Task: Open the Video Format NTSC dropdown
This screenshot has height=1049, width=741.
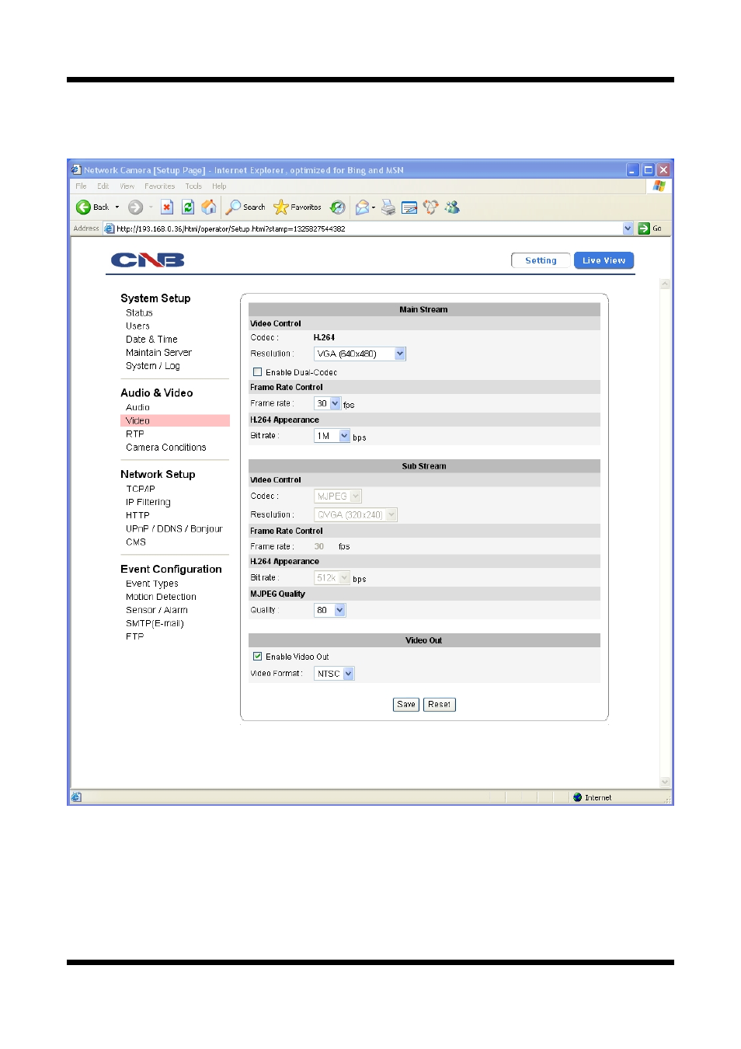Action: pyautogui.click(x=333, y=674)
